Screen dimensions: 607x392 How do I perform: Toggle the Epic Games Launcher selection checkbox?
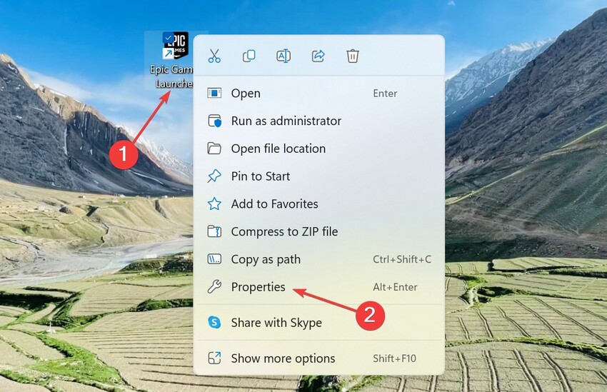167,37
